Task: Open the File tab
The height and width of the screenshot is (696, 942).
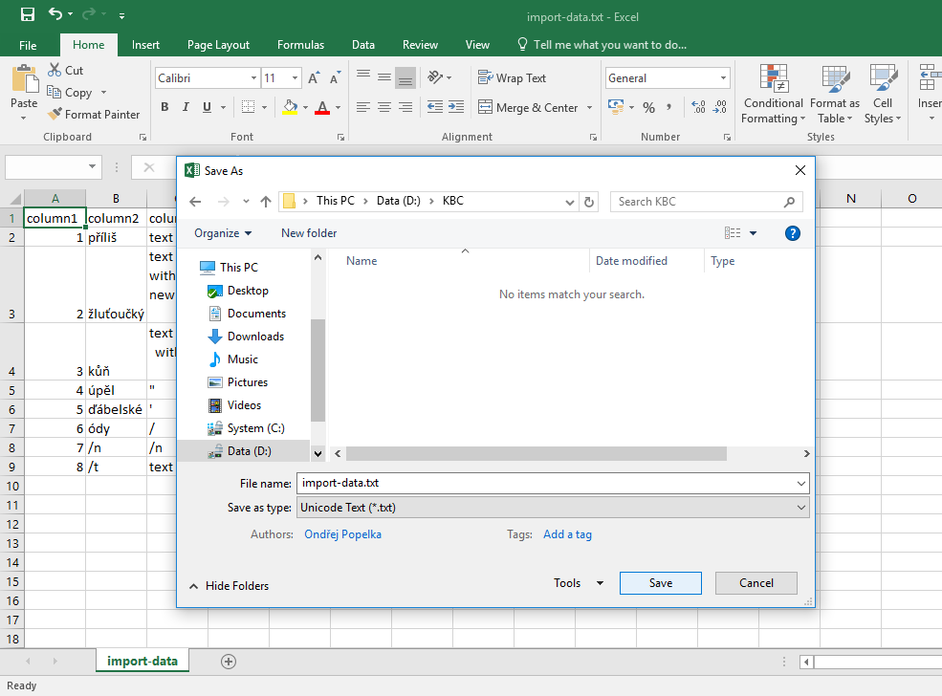Action: coord(28,45)
